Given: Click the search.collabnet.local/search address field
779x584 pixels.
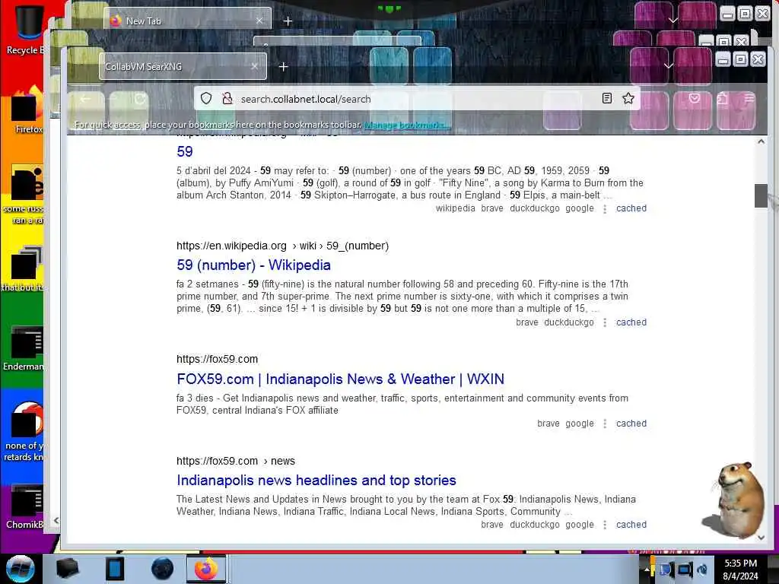Looking at the screenshot, I should [418, 99].
